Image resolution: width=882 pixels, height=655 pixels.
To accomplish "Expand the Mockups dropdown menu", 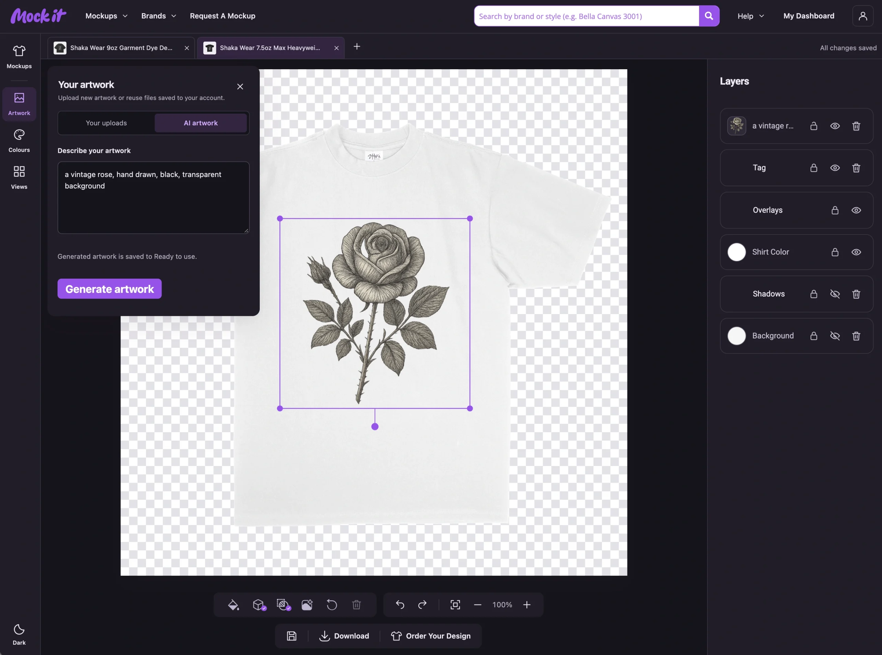I will coord(106,16).
